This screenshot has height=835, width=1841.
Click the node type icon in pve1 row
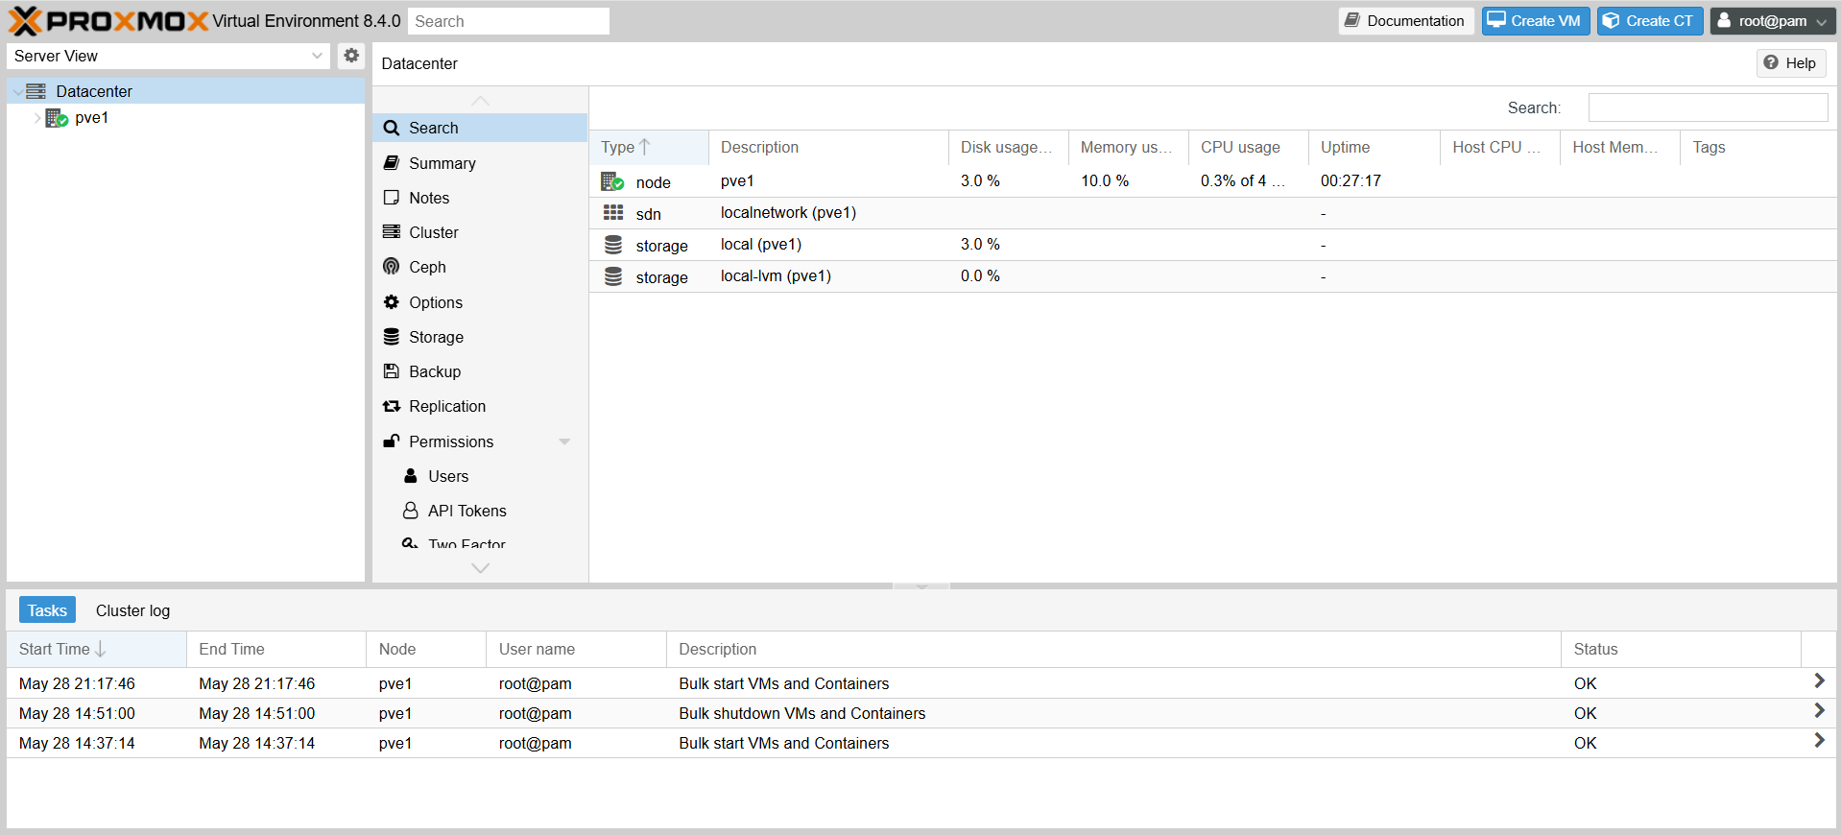pos(612,181)
